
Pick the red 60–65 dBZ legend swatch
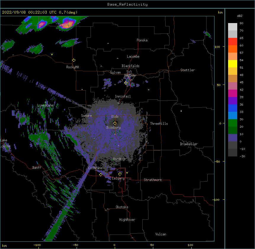click(x=233, y=41)
